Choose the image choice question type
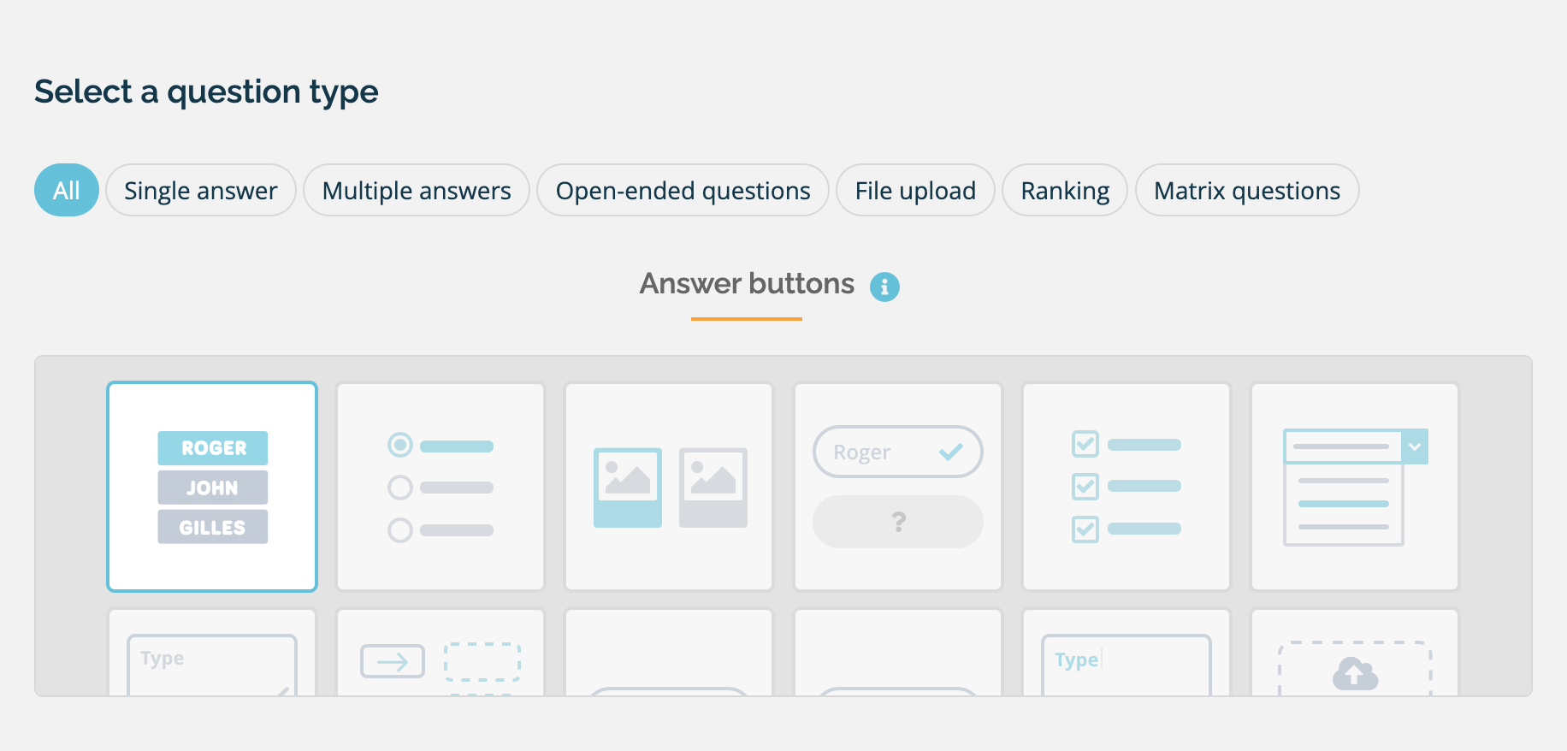 click(x=669, y=486)
